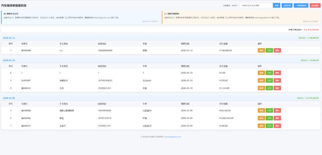Click the phone number 187582584632
The image size is (322, 155).
[x=105, y=81]
